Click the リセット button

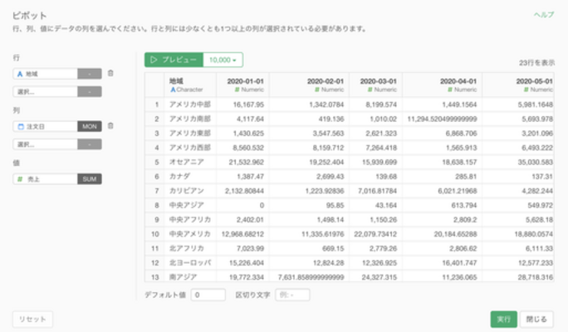32,320
